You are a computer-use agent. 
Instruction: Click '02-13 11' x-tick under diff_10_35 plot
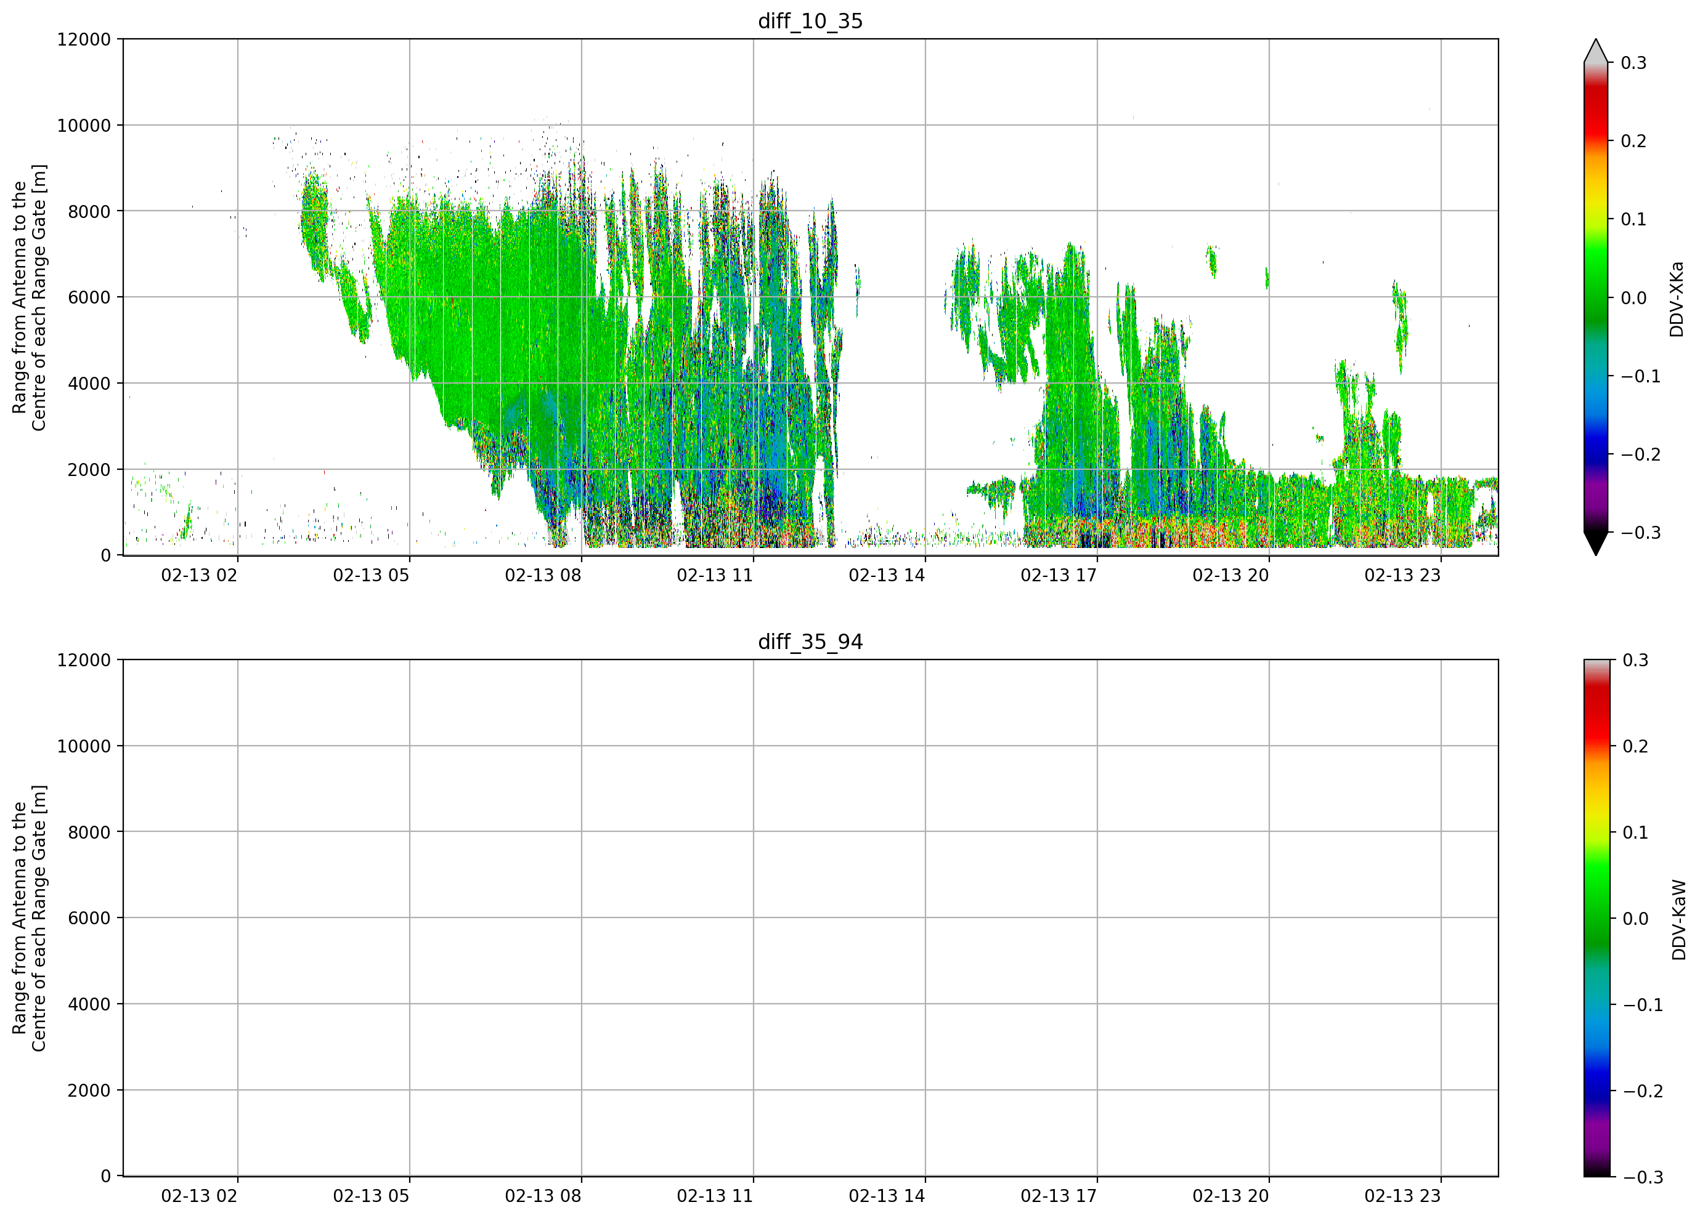(x=715, y=575)
